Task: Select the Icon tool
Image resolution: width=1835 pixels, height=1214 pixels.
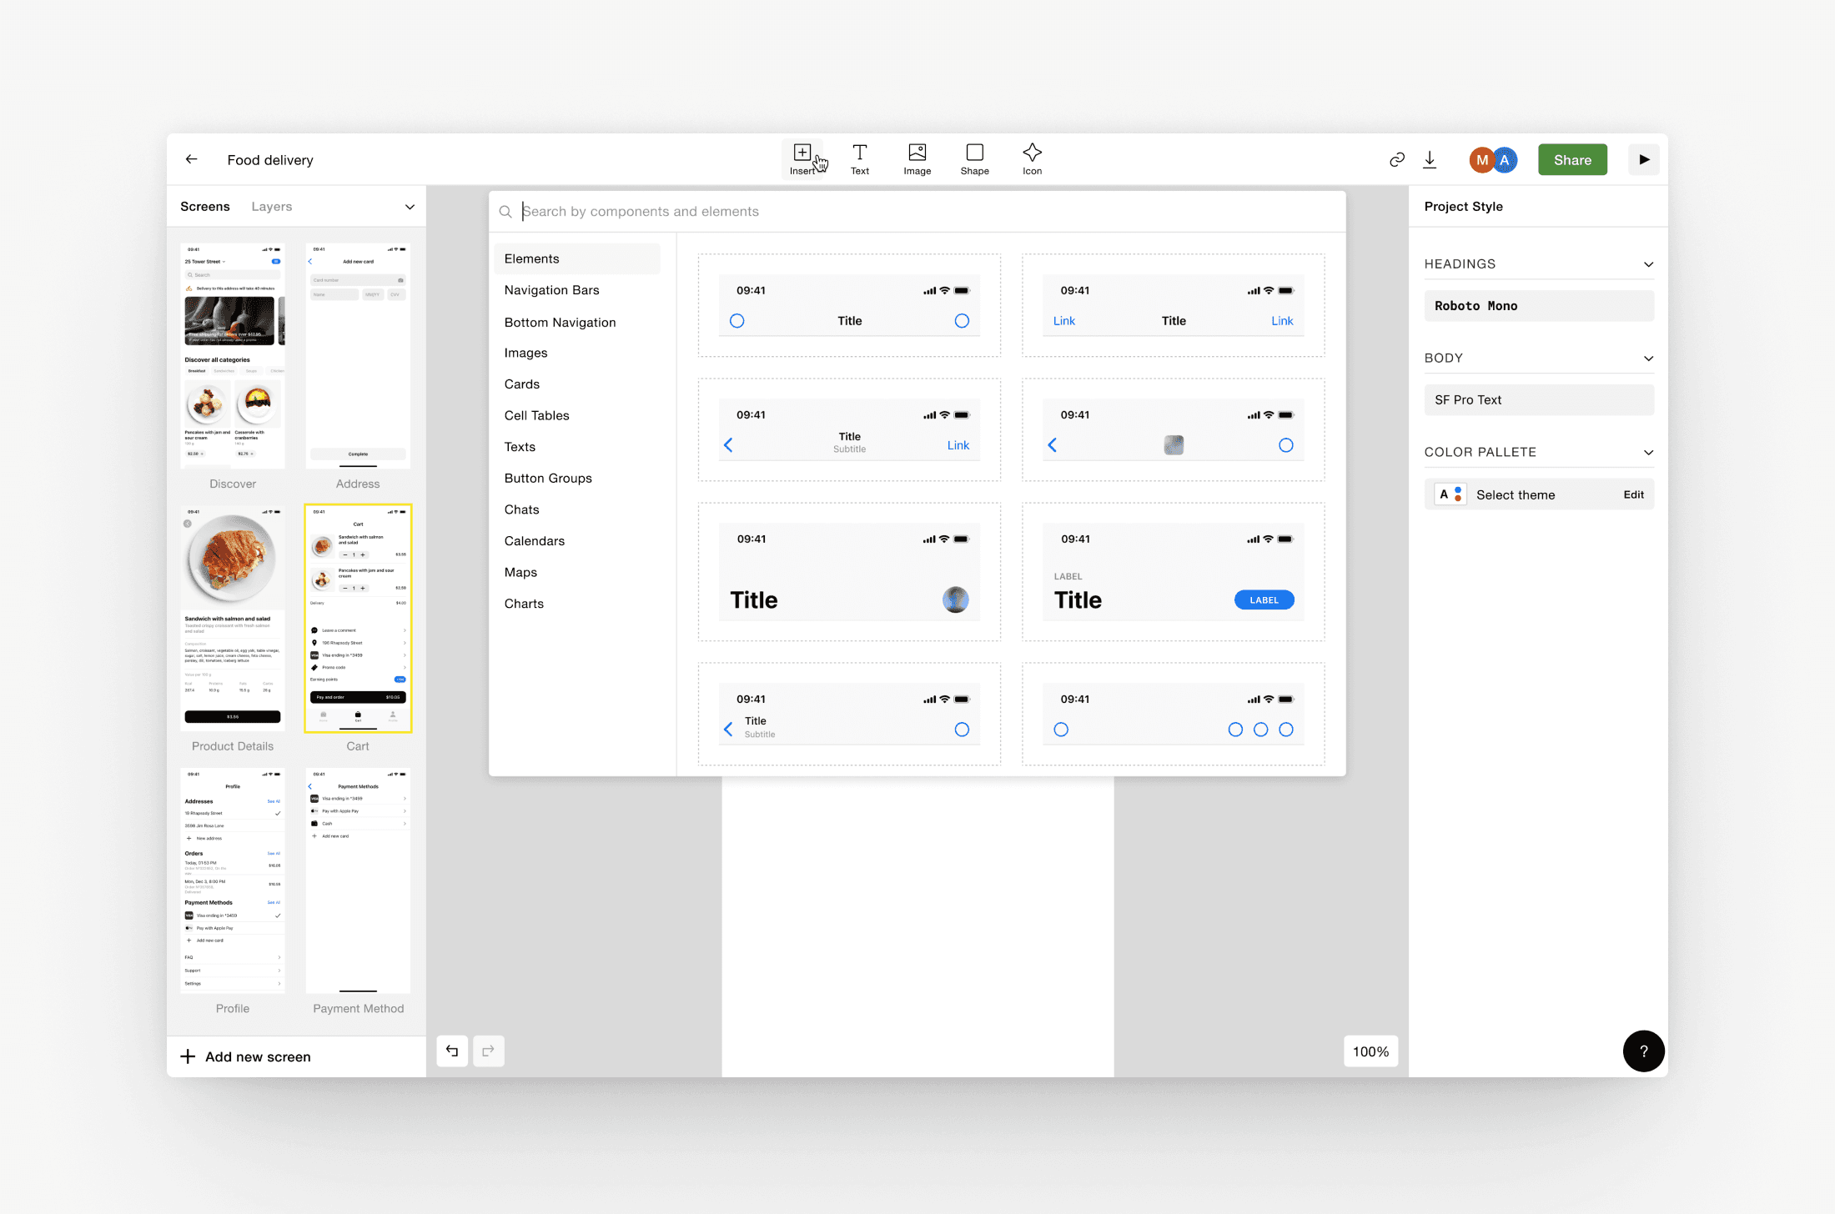Action: click(x=1033, y=159)
